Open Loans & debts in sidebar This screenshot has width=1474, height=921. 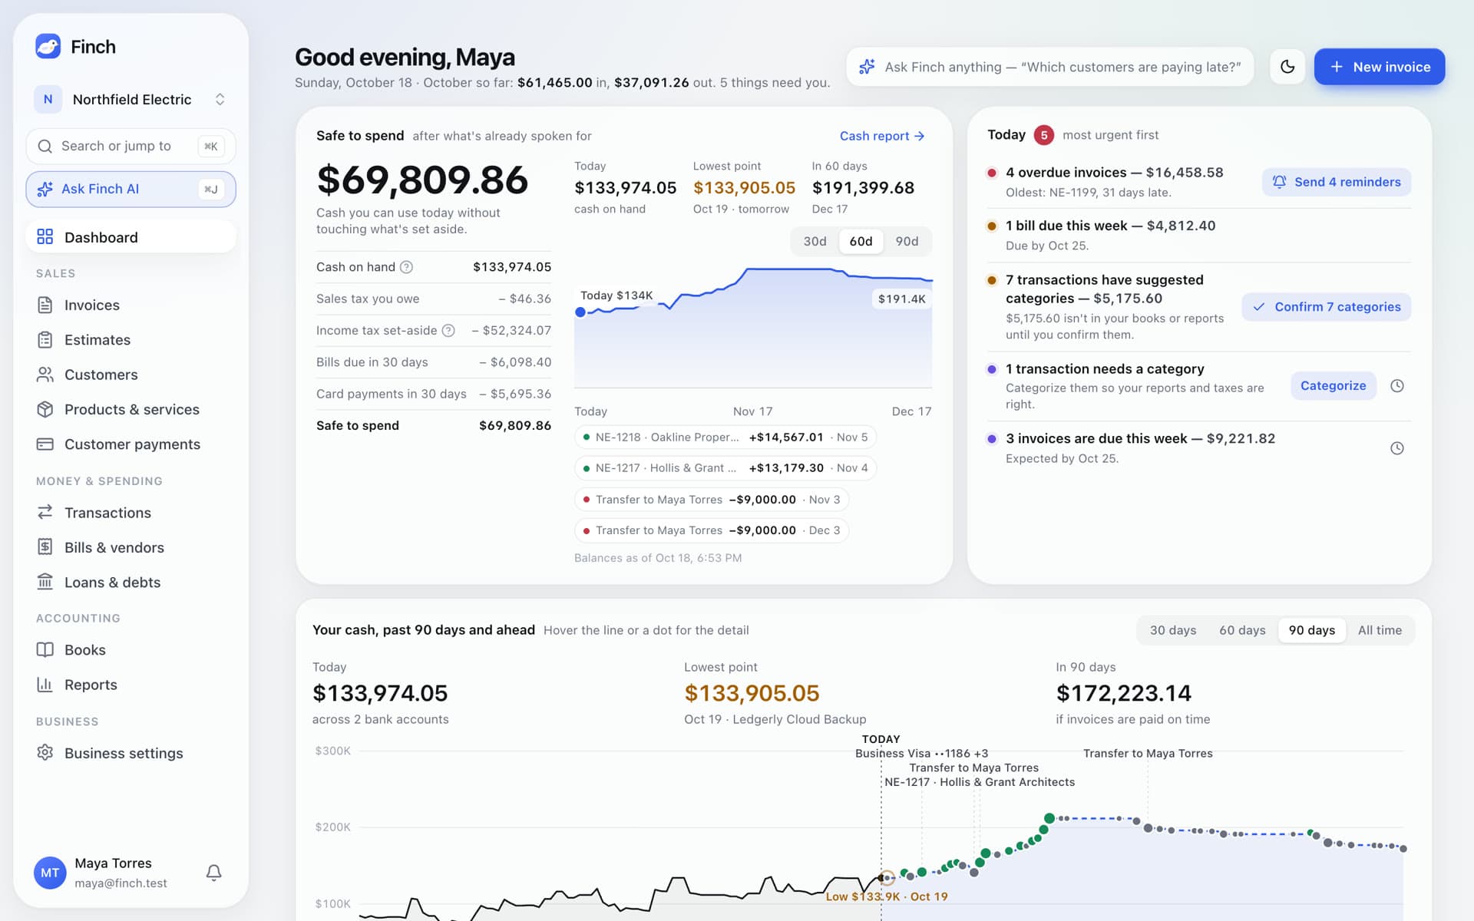(131, 583)
